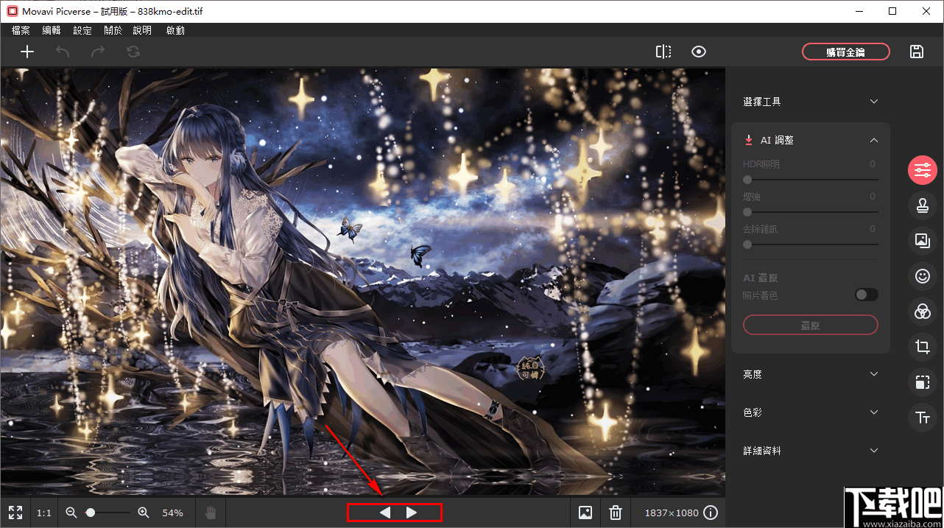Expand the 亮度 section
Screen dimensions: 944x528
pos(874,374)
